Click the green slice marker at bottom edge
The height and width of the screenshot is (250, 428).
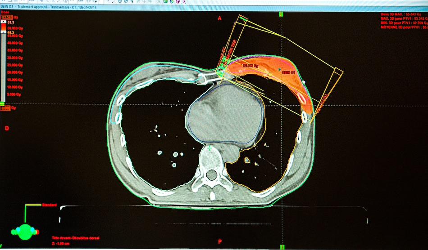point(282,247)
